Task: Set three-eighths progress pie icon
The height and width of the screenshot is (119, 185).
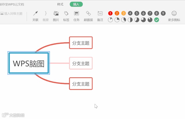Action: [123, 20]
